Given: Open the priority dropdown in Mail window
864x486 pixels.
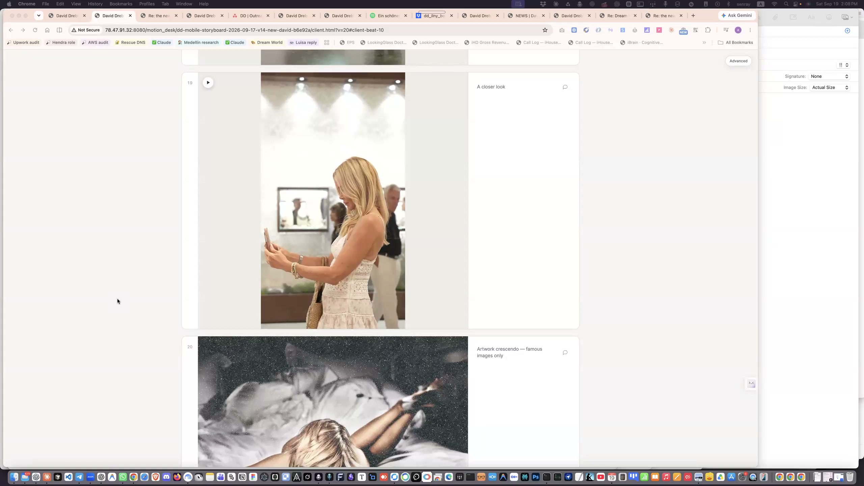Looking at the screenshot, I should [843, 65].
